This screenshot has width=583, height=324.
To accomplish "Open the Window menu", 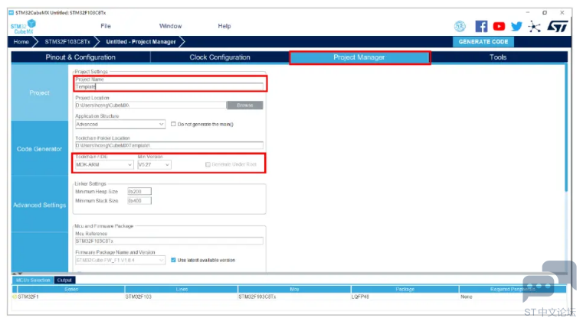I will tap(170, 26).
